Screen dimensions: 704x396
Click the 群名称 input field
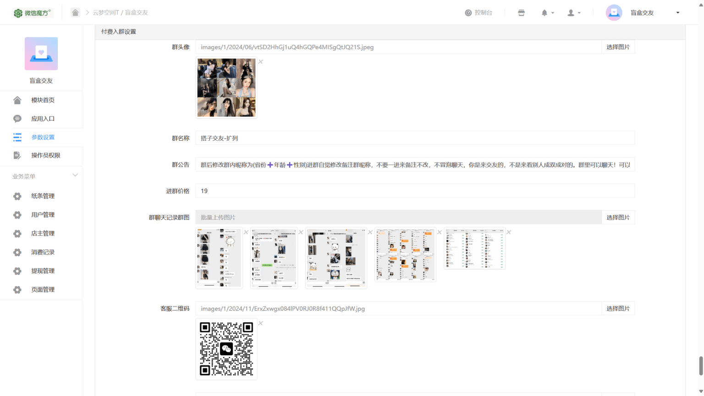pos(415,138)
